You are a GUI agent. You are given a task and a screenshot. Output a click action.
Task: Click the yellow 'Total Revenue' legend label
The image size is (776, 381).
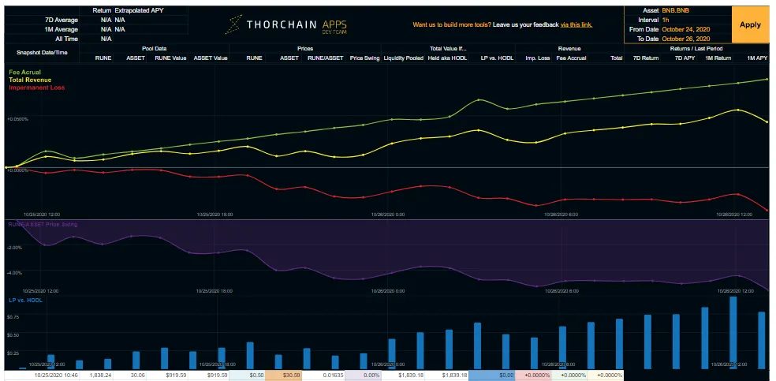(x=30, y=80)
